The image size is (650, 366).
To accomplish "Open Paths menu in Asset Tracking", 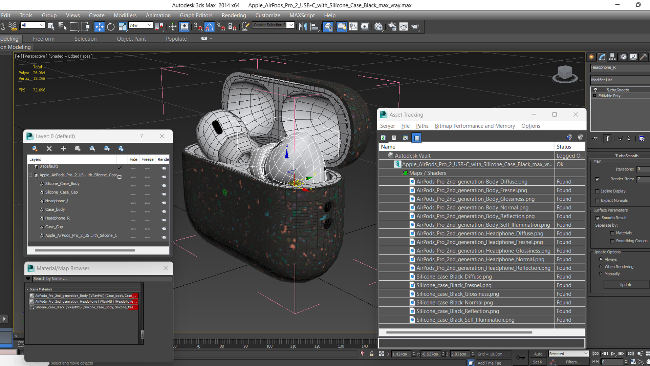I will click(x=422, y=126).
